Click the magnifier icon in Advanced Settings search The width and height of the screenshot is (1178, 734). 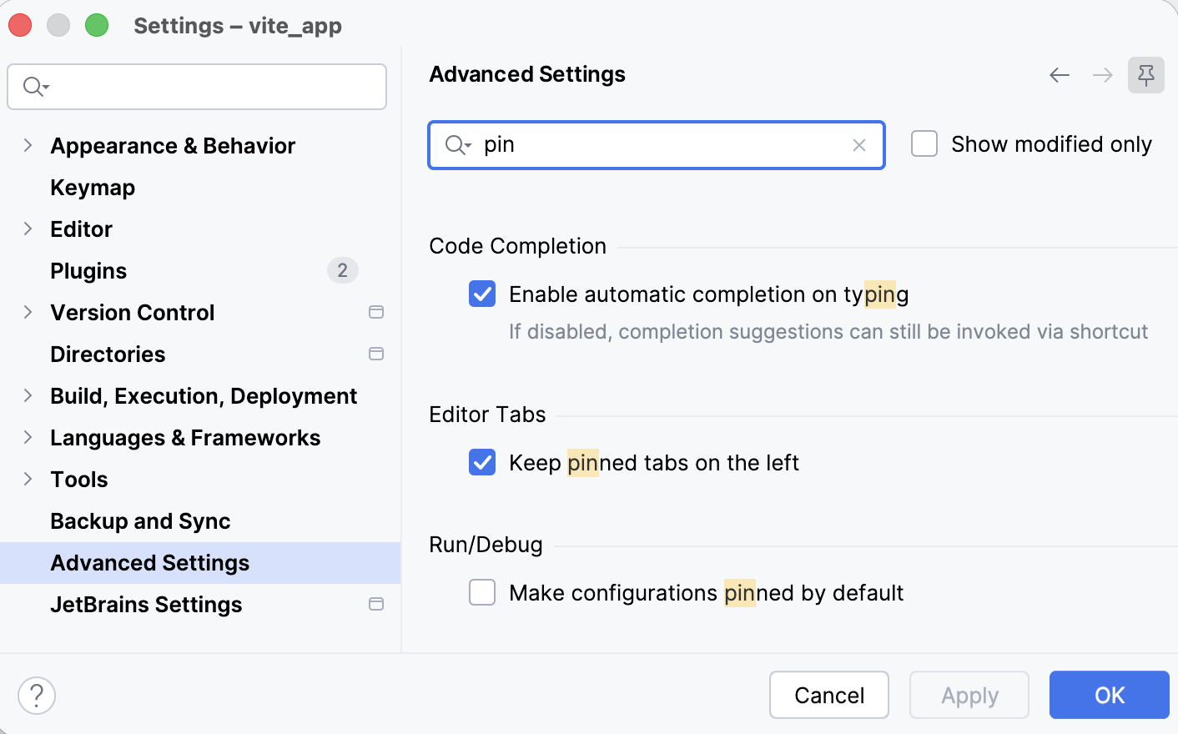pyautogui.click(x=457, y=145)
